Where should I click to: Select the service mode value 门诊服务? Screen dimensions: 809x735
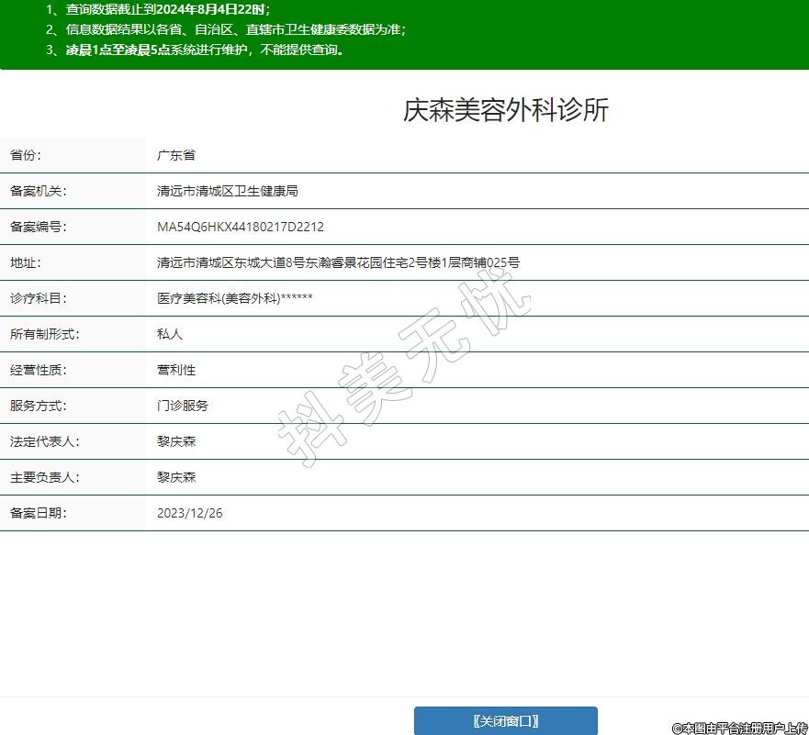point(183,406)
